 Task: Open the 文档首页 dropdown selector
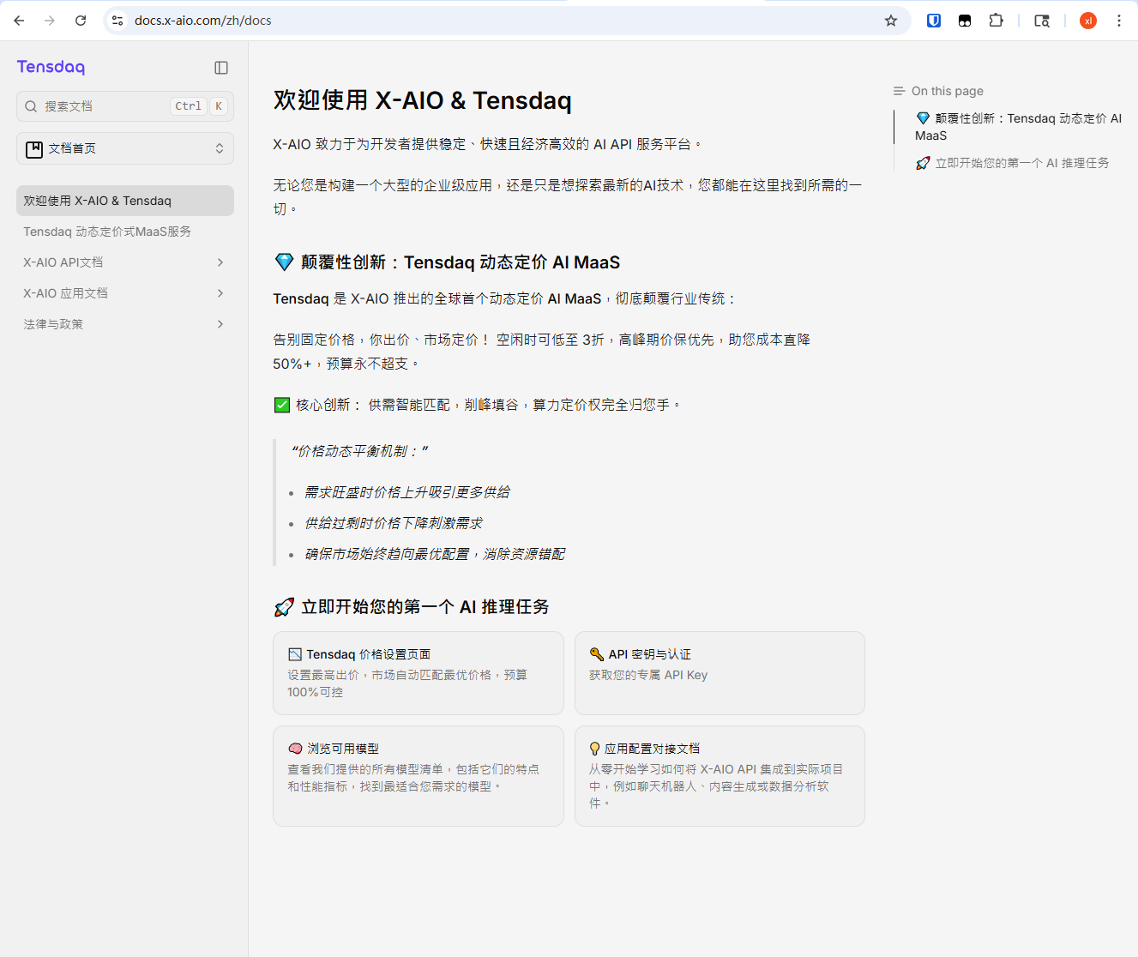point(125,148)
